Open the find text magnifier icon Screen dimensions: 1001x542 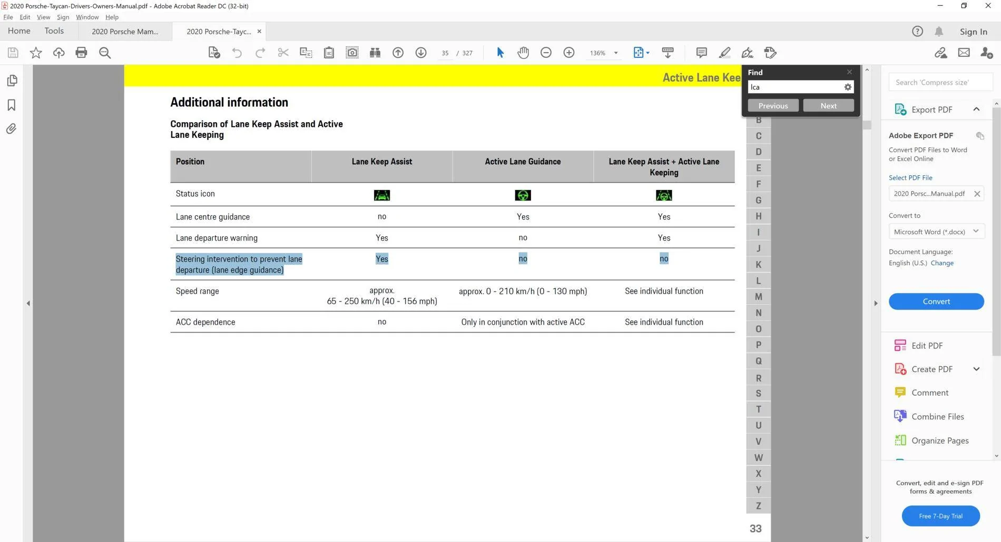(x=105, y=53)
